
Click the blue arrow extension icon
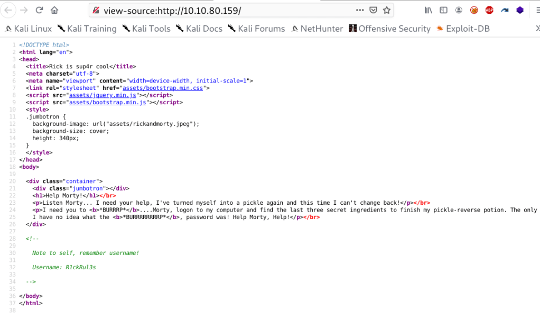click(505, 10)
